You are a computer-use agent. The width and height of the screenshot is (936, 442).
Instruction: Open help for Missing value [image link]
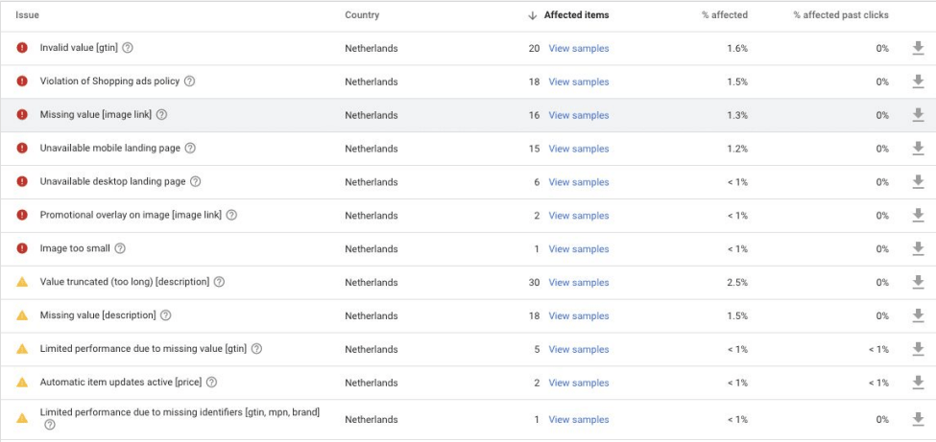pos(161,114)
